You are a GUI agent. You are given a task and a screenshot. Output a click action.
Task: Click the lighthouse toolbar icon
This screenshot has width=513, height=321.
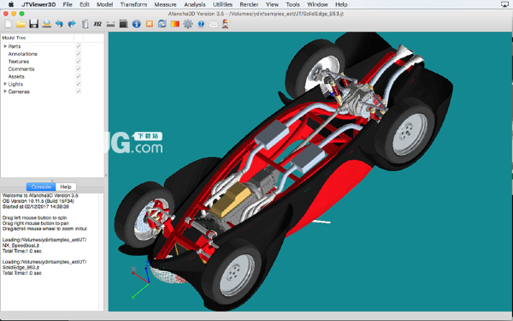(226, 24)
